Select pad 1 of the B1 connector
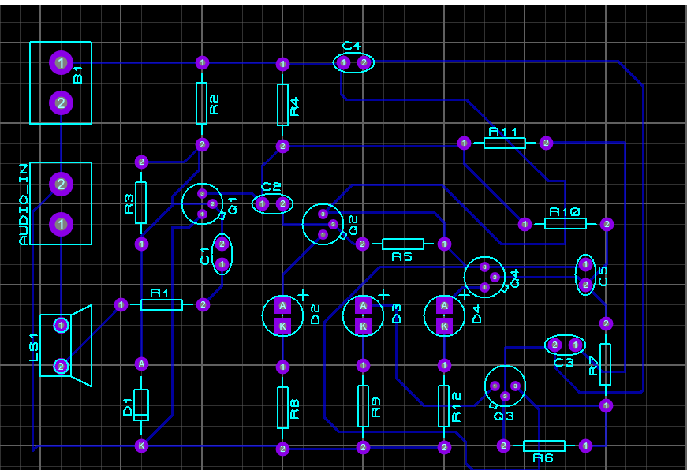This screenshot has height=470, width=687. tap(61, 62)
